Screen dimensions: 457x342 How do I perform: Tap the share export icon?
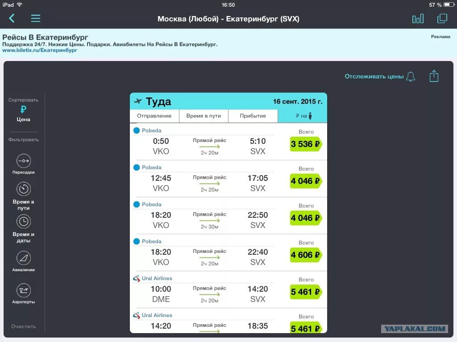[x=434, y=76]
